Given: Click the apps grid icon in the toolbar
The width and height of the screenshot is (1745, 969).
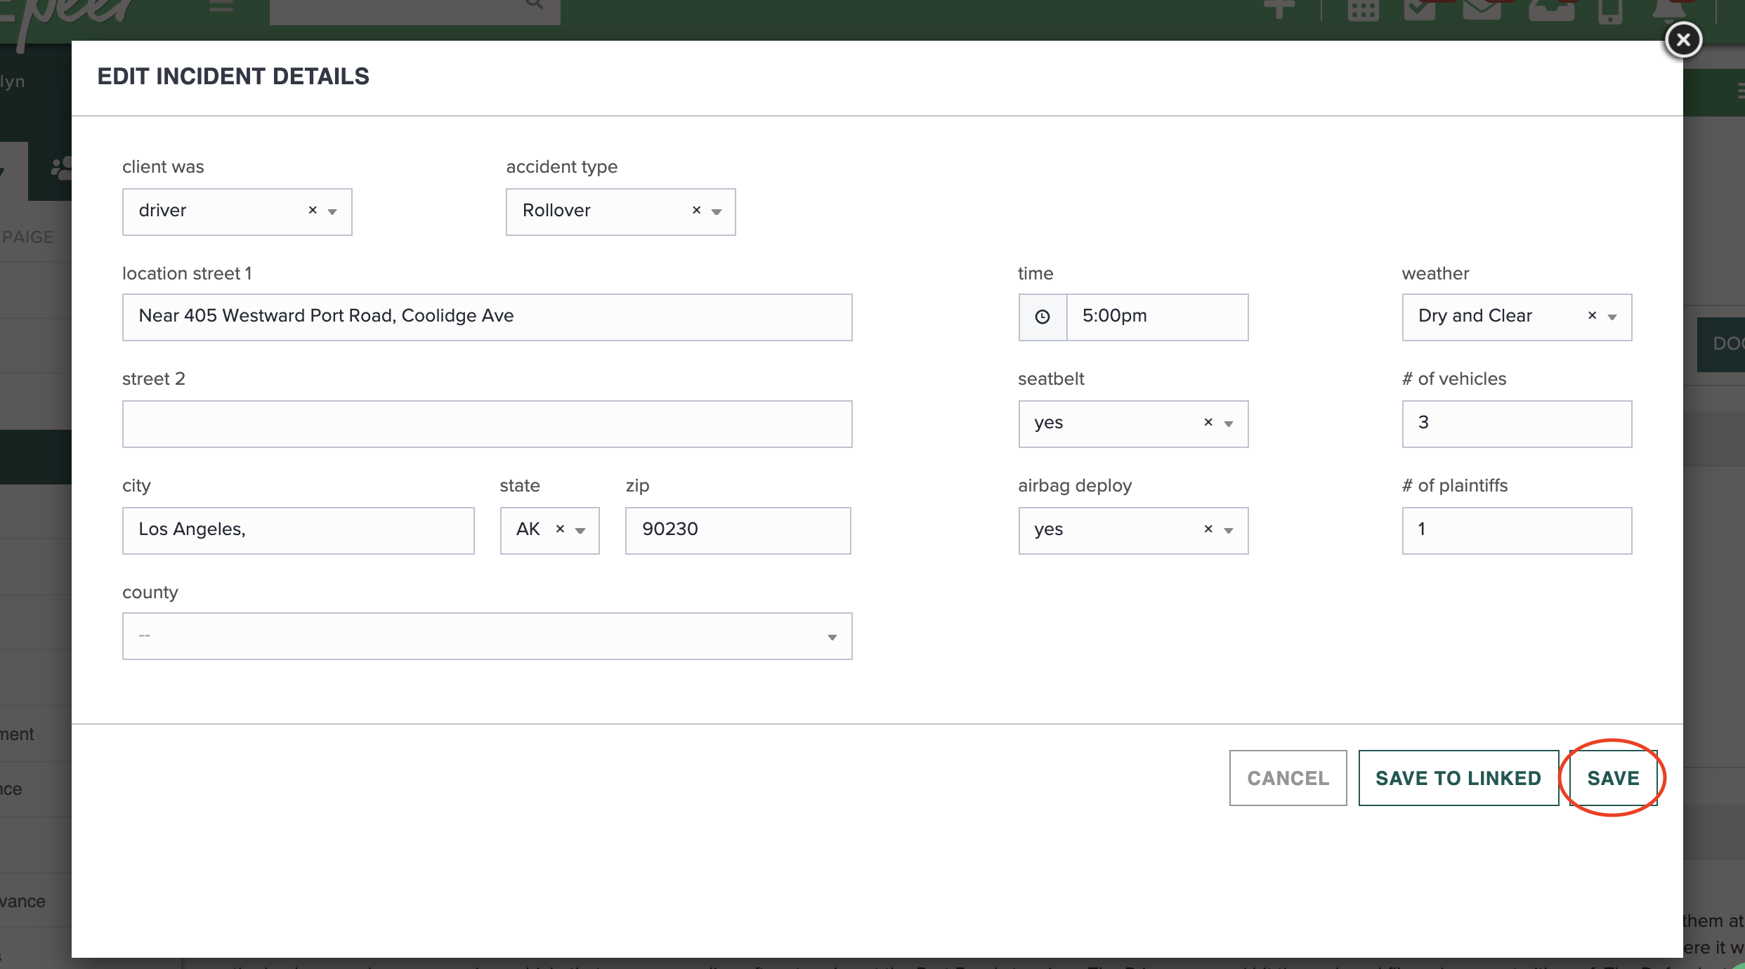Looking at the screenshot, I should [x=1363, y=8].
